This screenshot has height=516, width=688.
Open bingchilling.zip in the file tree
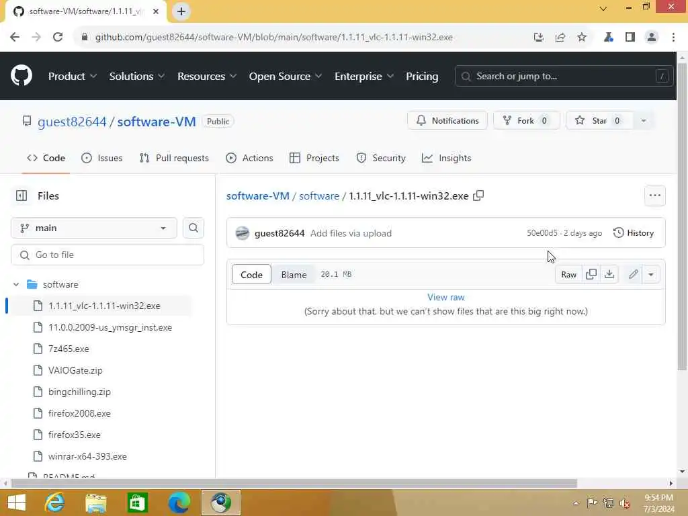coord(79,392)
